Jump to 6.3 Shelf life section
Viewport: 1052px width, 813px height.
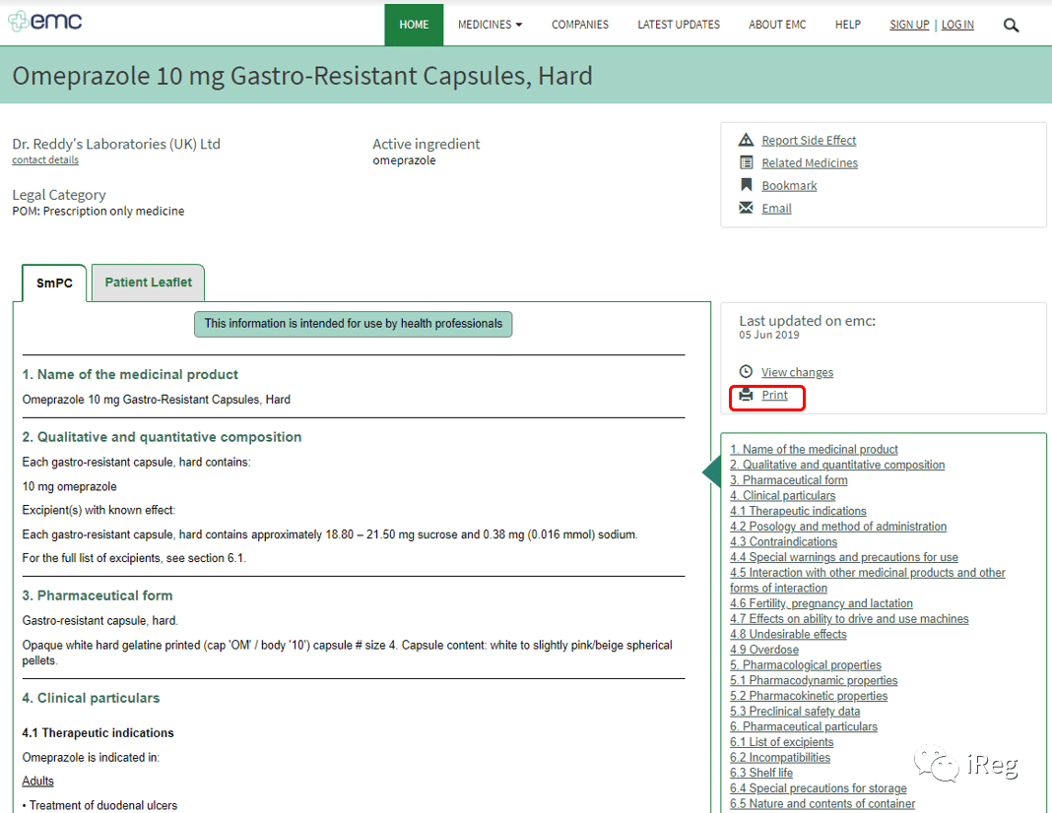760,773
